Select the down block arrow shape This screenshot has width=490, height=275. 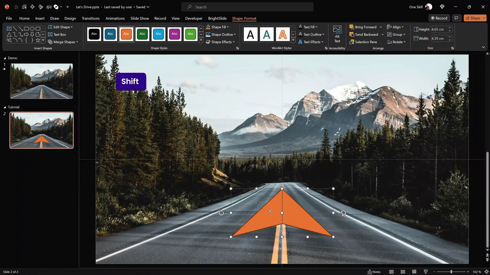point(32,34)
